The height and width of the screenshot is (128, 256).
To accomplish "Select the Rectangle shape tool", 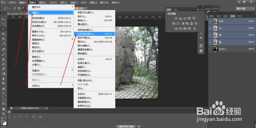I will [3, 104].
